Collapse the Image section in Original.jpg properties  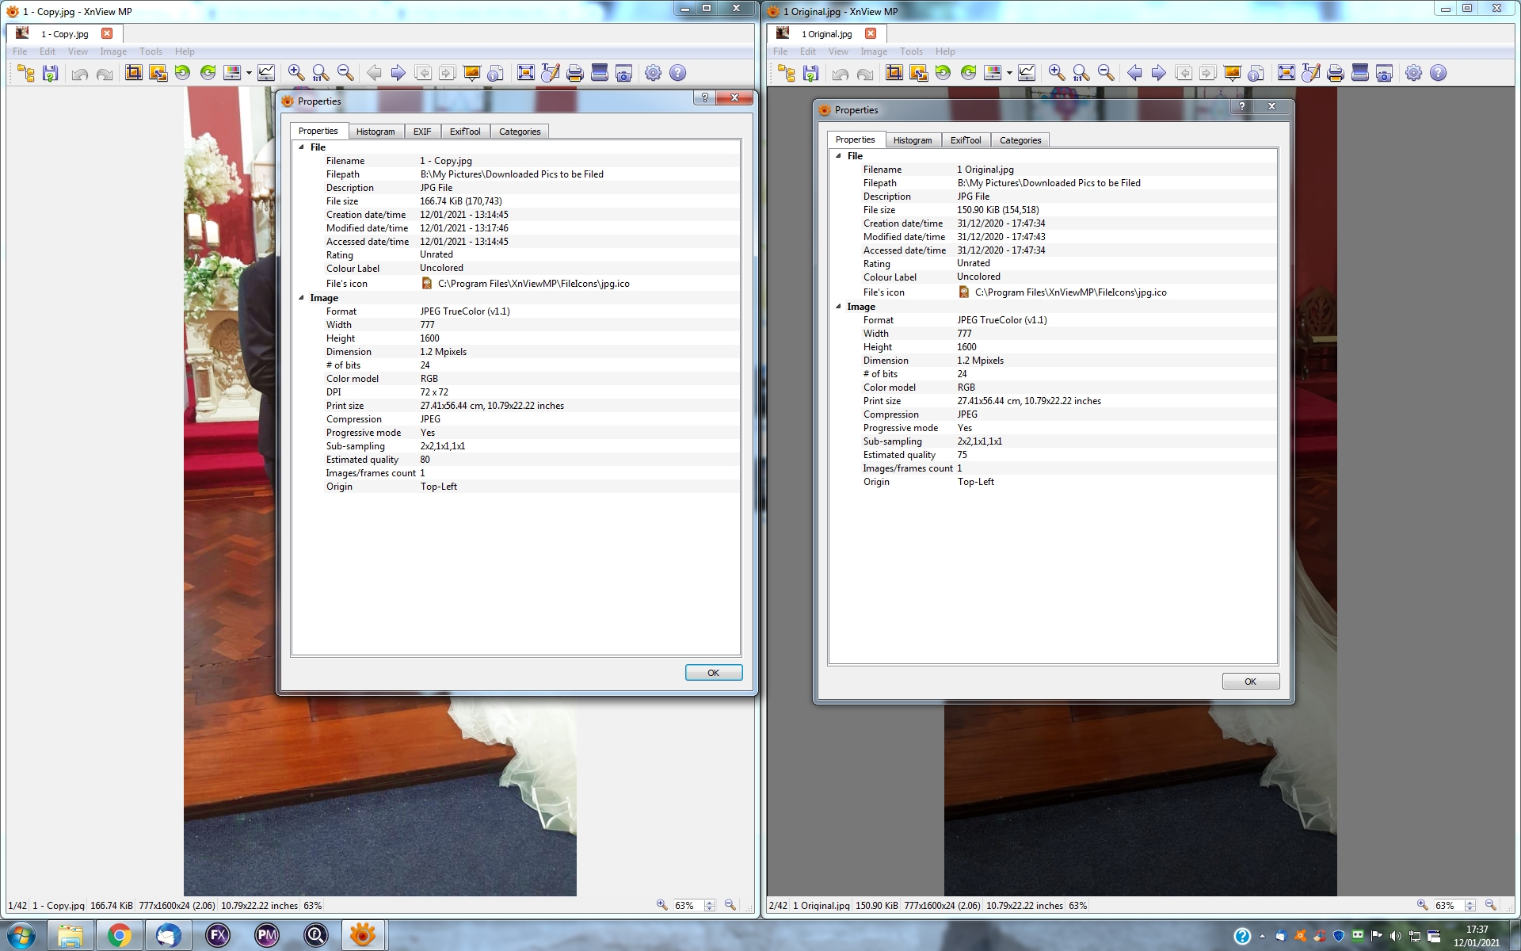coord(838,307)
